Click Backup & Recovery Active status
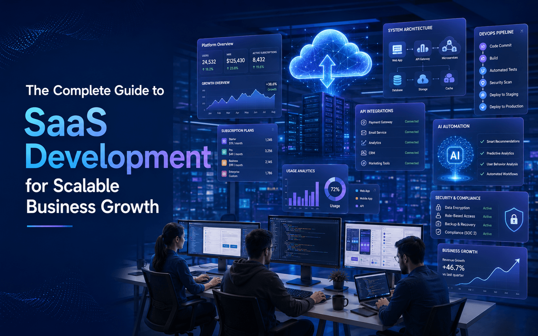 [487, 225]
